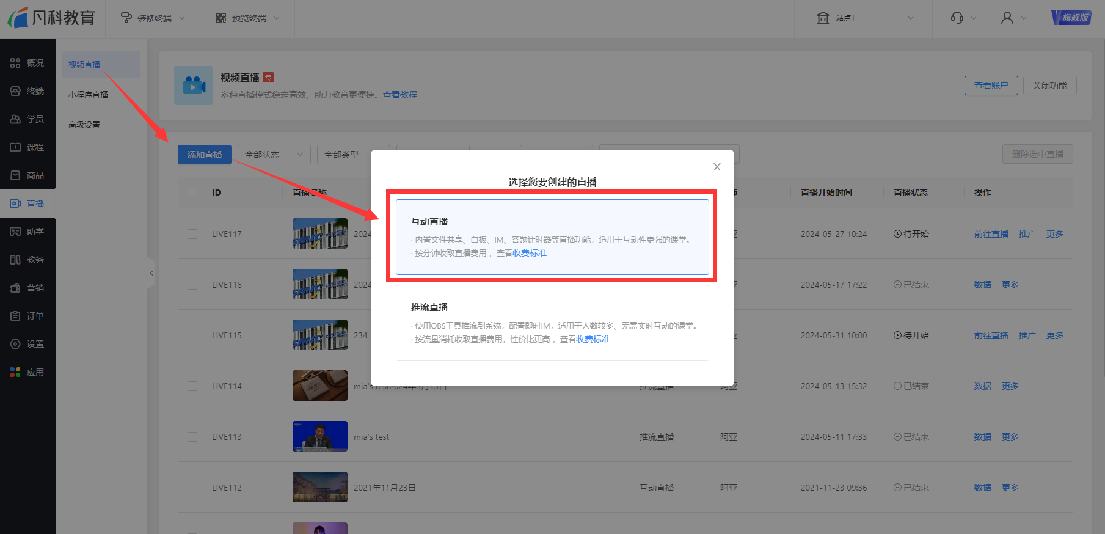
Task: Switch to 小程序直播 submenu item
Action: (88, 95)
